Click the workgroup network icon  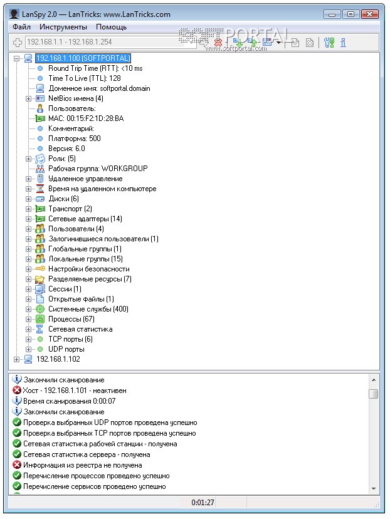click(x=40, y=169)
